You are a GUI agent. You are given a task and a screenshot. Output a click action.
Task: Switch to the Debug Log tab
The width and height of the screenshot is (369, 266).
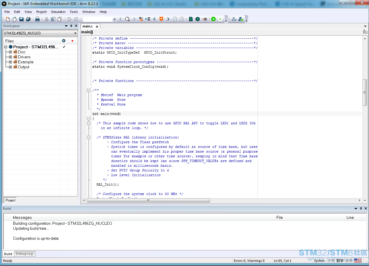point(24,254)
